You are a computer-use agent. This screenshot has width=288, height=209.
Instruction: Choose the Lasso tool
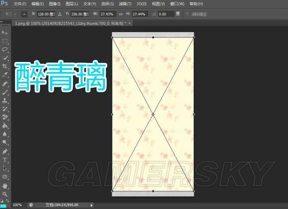pyautogui.click(x=5, y=49)
